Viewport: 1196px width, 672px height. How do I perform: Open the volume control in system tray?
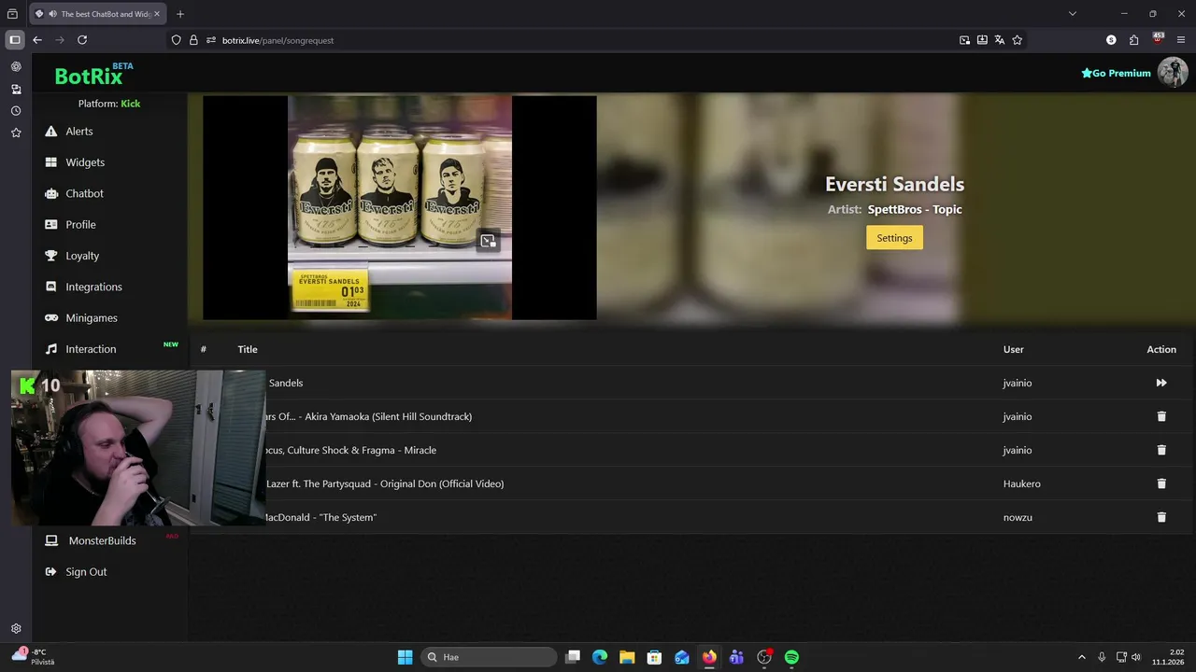(x=1136, y=657)
